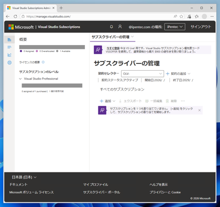Click the すべてのサブスクリプション heading

[x=122, y=89]
